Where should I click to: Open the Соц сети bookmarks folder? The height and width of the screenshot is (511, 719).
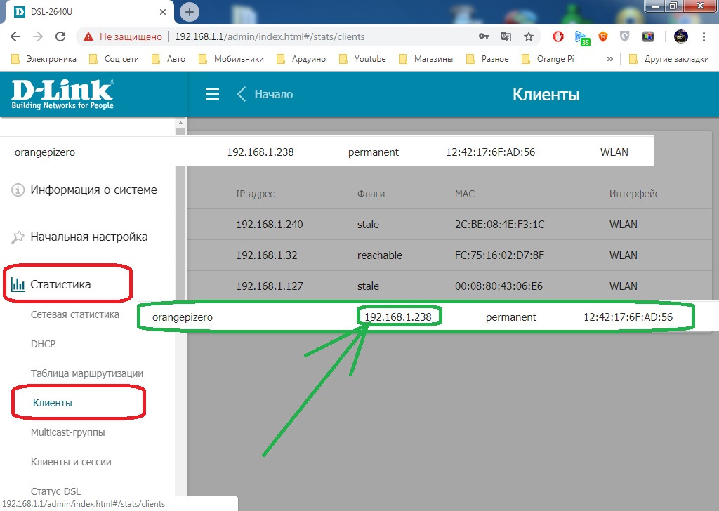114,59
